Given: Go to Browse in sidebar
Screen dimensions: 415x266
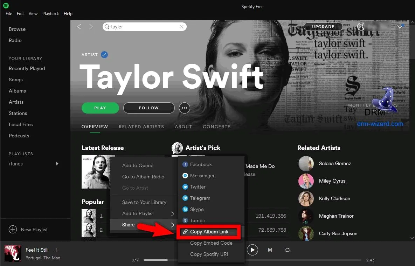Looking at the screenshot, I should coord(17,29).
